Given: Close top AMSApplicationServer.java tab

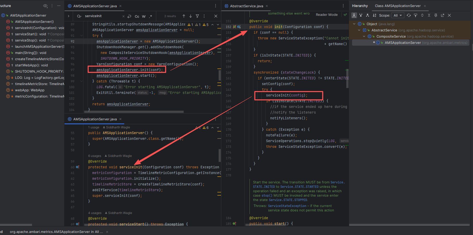Looking at the screenshot, I should (x=120, y=6).
